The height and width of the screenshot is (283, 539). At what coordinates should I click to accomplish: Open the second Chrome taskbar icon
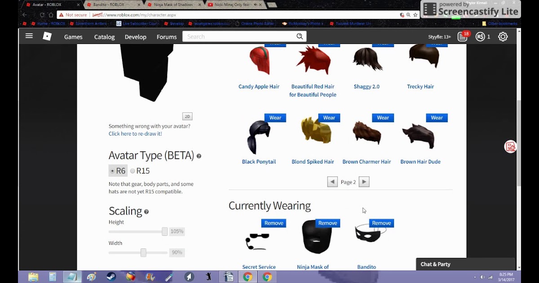click(x=267, y=277)
